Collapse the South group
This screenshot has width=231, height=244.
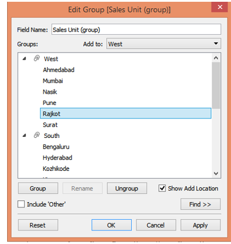tap(24, 136)
